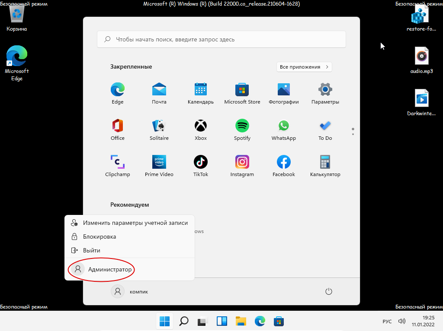Click the компик user account button
The height and width of the screenshot is (331, 443).
(x=130, y=292)
